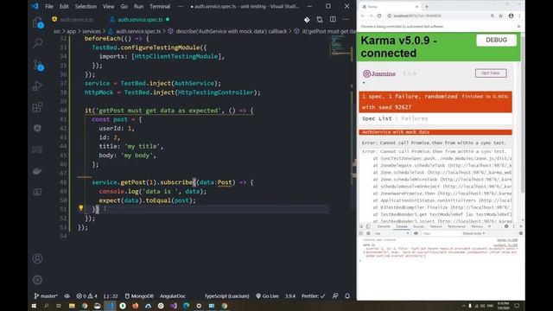Toggle the live expression eye icon in DevTools

click(416, 233)
